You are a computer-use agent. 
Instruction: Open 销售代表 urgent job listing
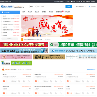[5, 27]
